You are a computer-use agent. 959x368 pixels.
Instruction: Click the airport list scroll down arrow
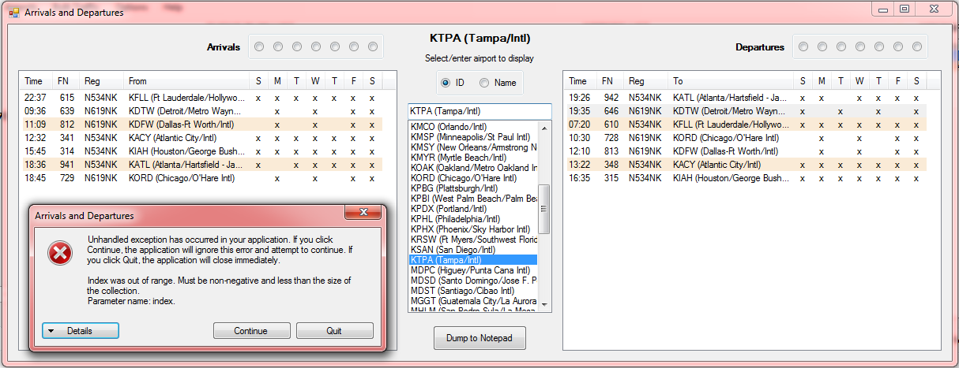(x=543, y=304)
